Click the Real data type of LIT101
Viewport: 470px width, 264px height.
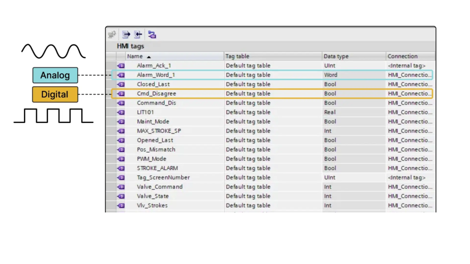click(x=330, y=112)
